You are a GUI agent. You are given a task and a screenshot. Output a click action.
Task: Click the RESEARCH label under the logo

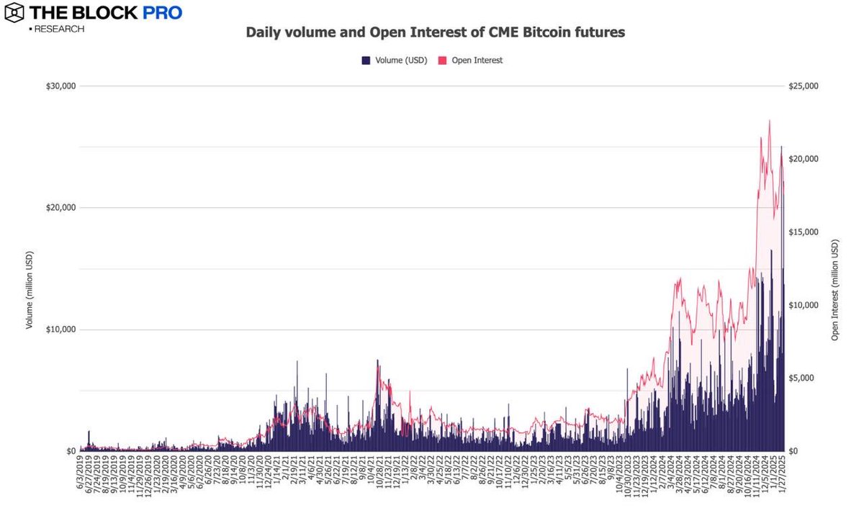pyautogui.click(x=59, y=29)
